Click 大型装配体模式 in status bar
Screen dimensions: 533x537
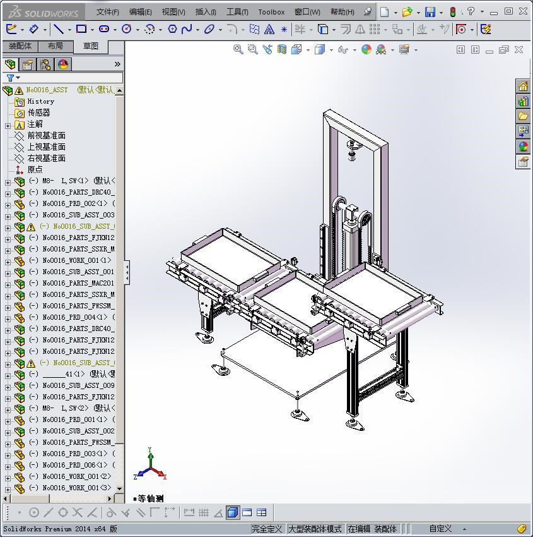315,529
